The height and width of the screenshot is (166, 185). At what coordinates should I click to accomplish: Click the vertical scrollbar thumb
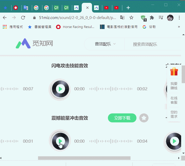coord(183,74)
